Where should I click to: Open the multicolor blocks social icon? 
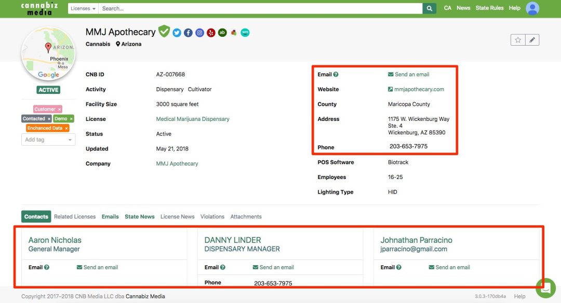[234, 33]
